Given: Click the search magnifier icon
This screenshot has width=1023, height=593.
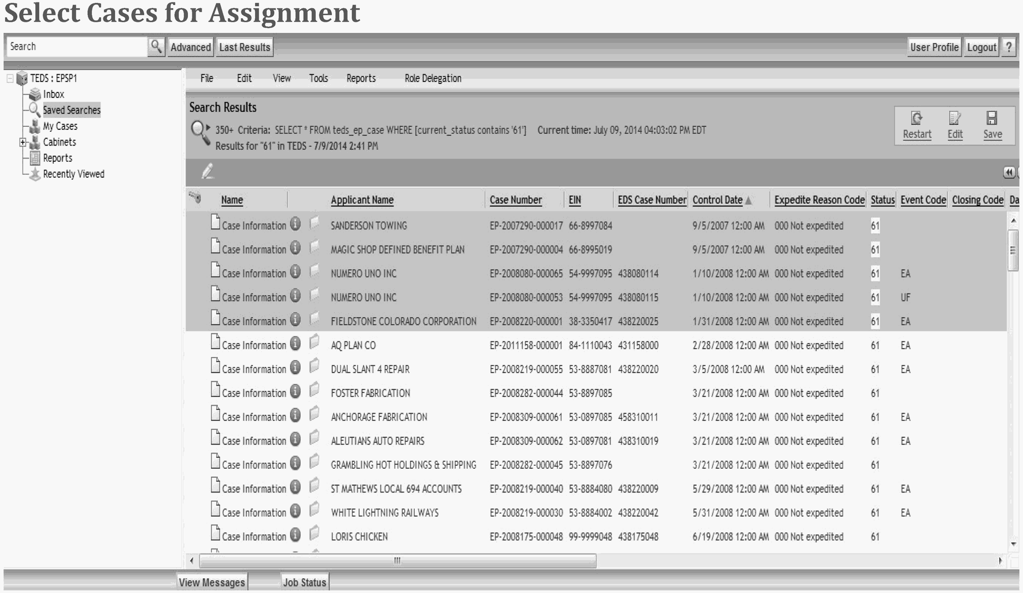Looking at the screenshot, I should click(x=156, y=47).
